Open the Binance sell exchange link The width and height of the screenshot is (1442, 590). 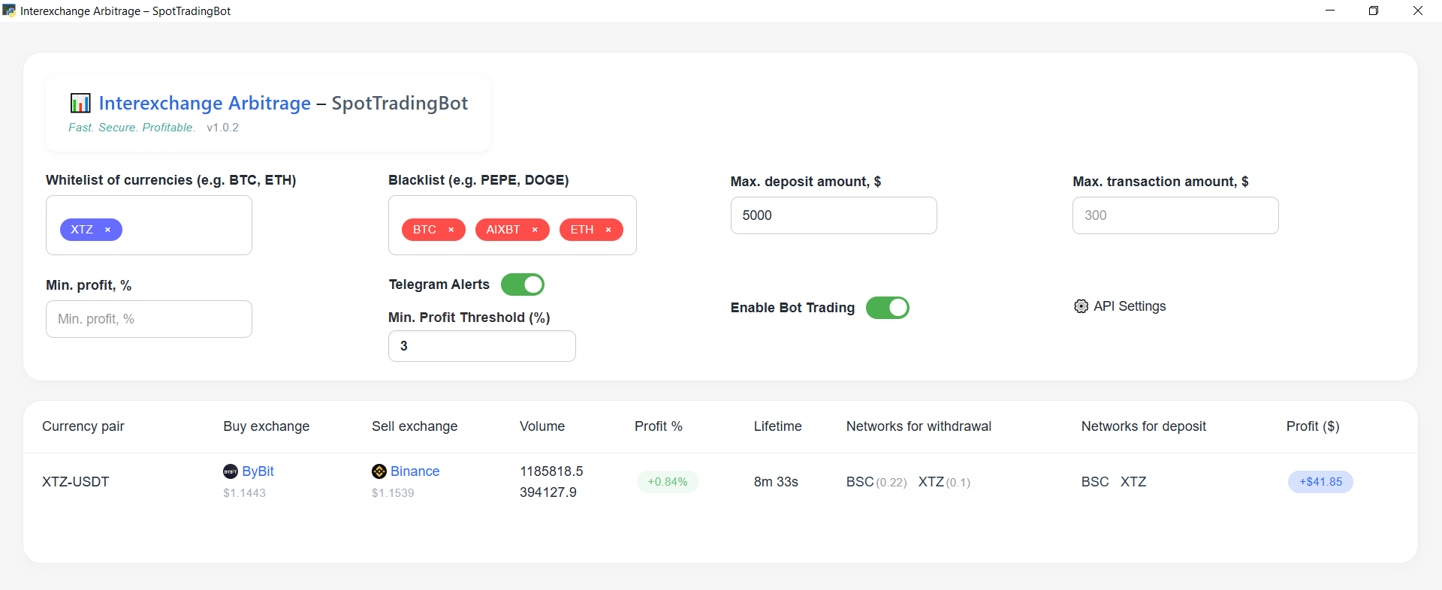(x=415, y=471)
